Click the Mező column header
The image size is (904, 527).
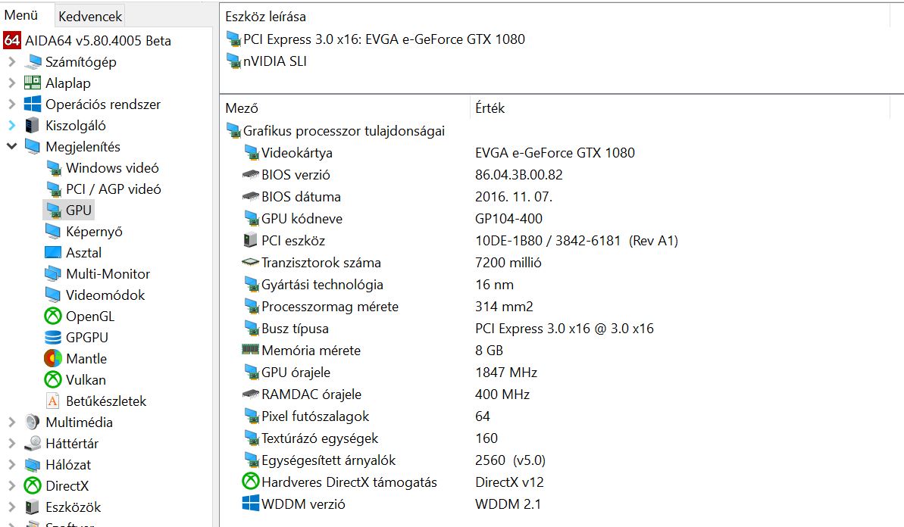point(242,108)
